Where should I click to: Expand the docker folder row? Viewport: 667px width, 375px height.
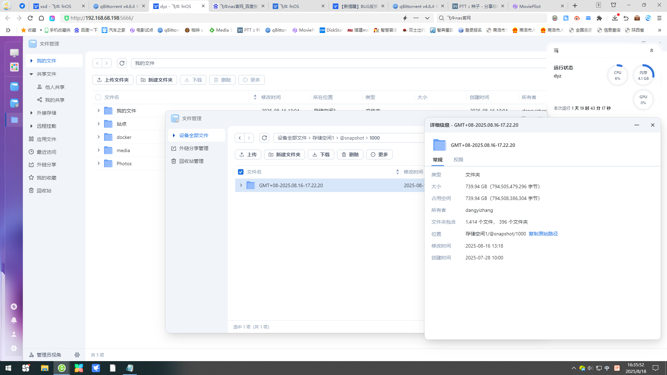pos(98,137)
